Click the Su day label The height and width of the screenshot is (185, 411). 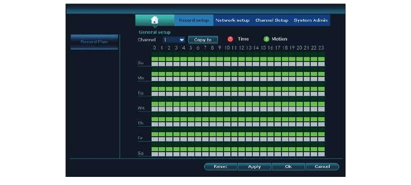pos(141,63)
